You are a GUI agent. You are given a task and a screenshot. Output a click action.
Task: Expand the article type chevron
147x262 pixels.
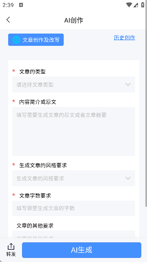click(x=128, y=85)
